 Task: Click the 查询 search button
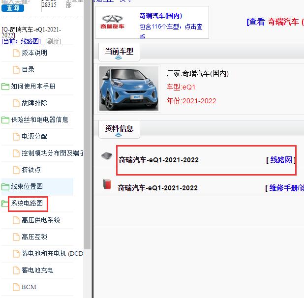click(13, 8)
